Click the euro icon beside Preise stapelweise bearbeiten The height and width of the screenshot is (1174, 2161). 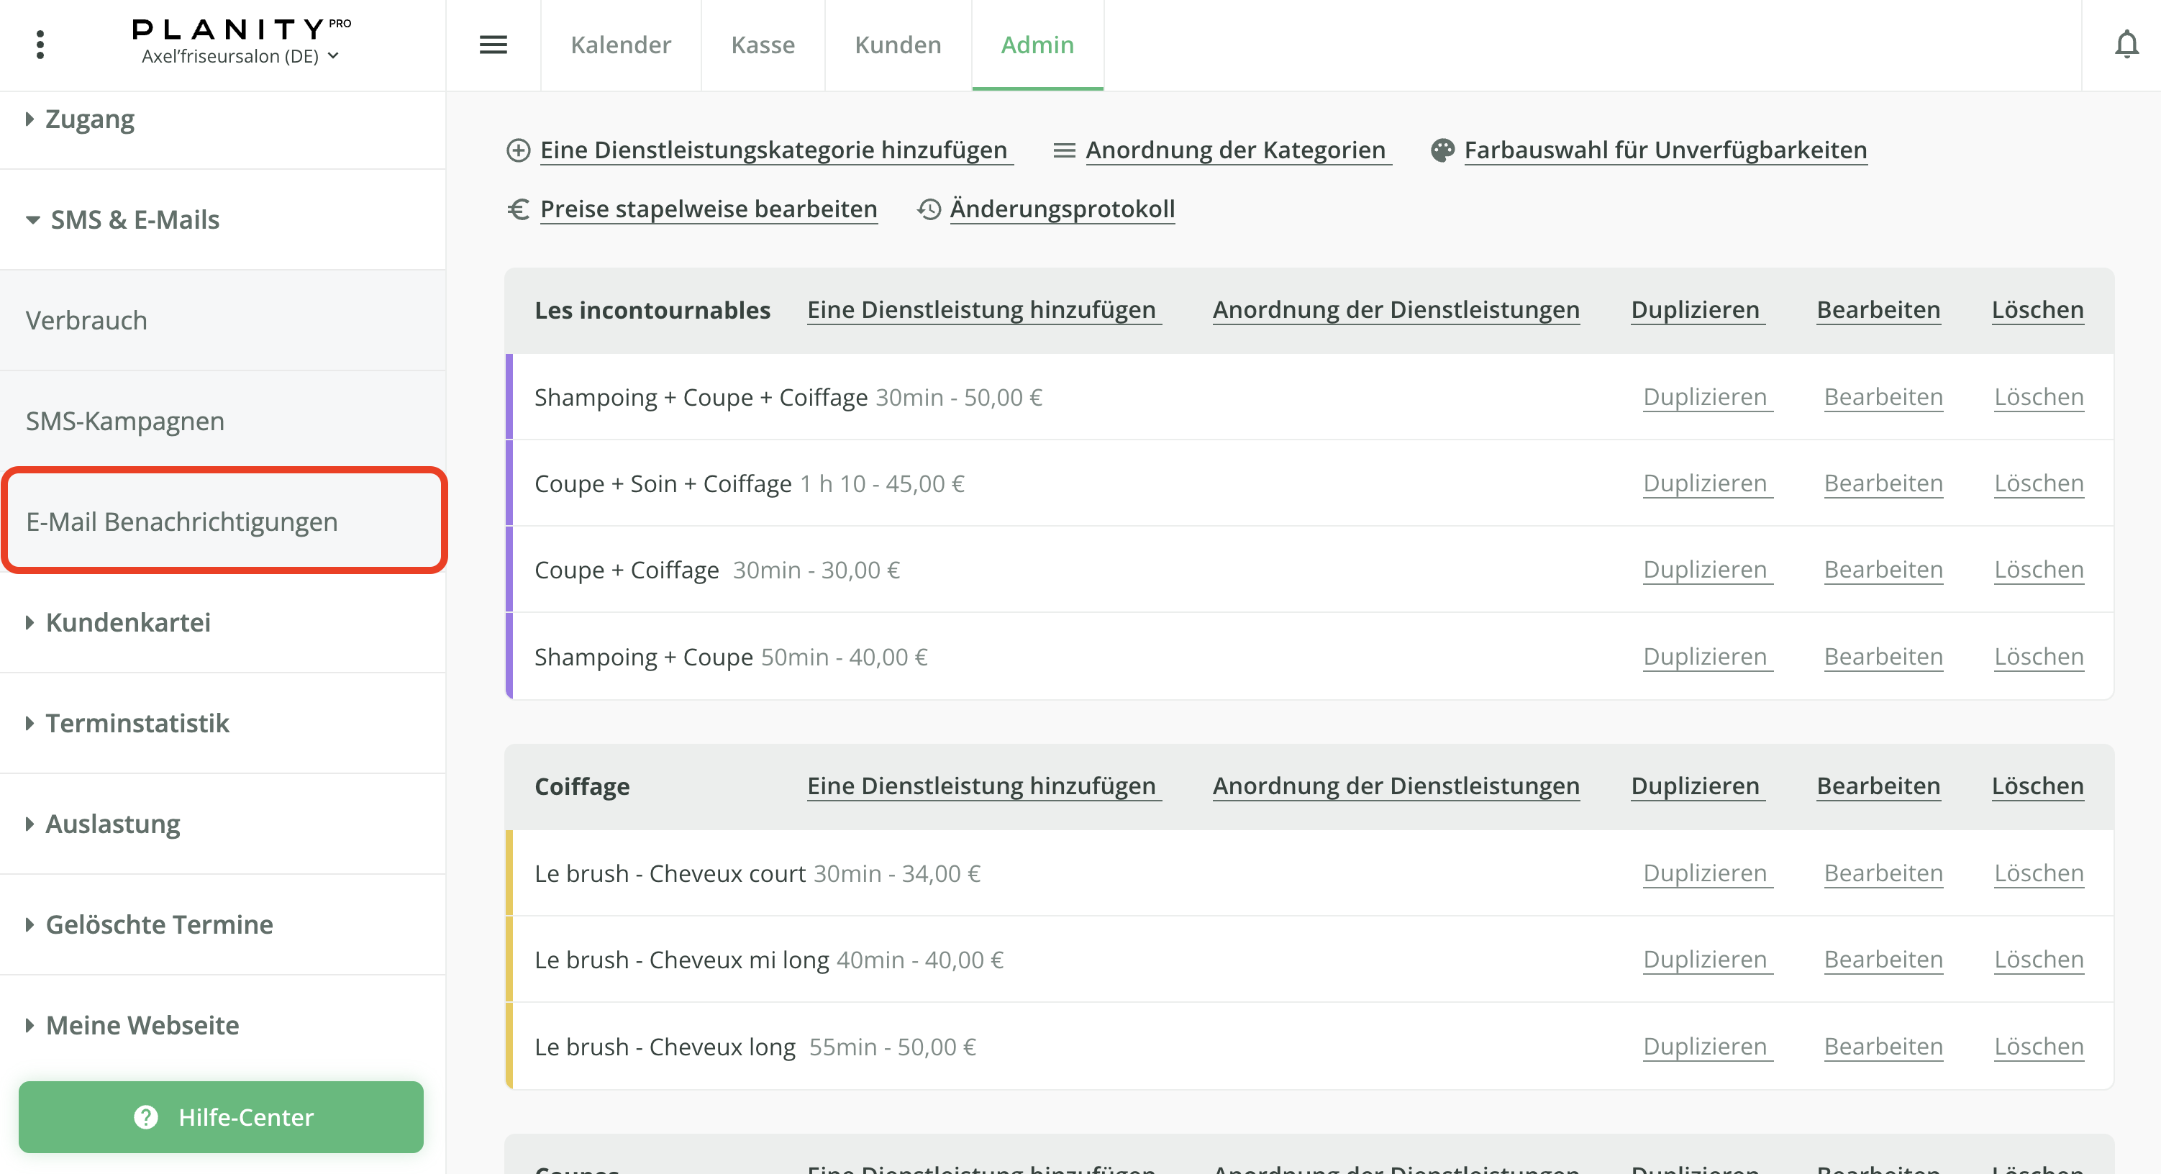(x=518, y=209)
